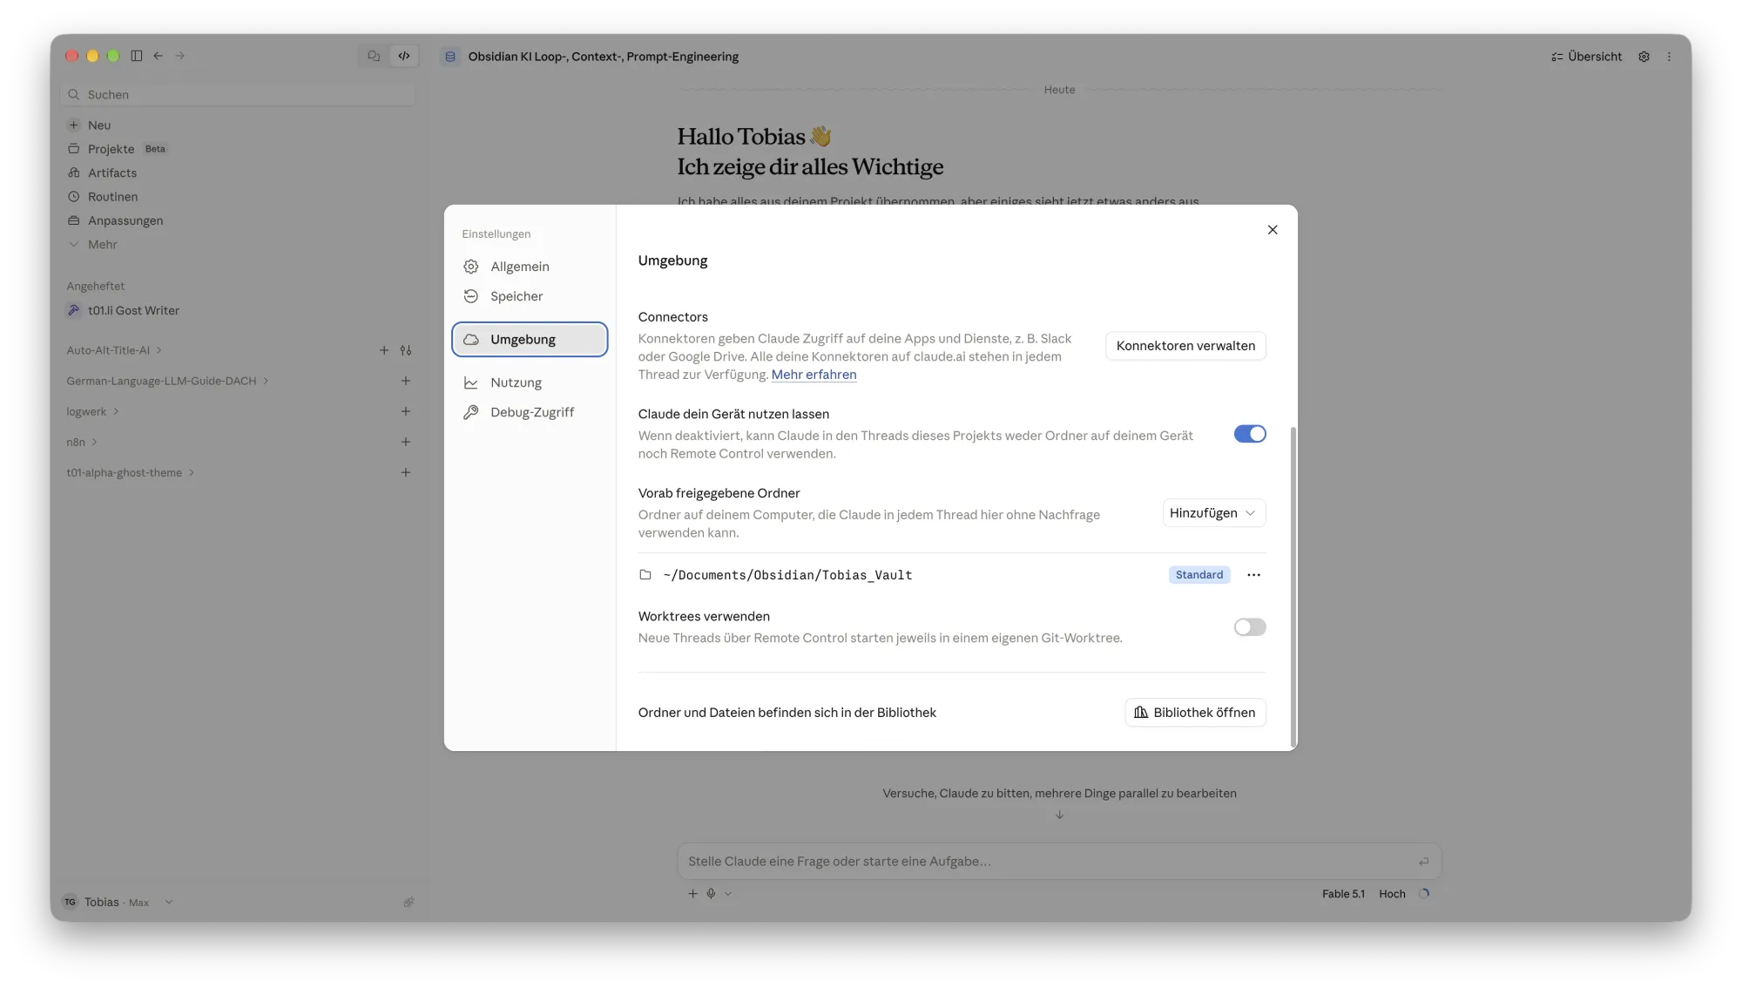Open the Übersicht panel

(x=1586, y=57)
